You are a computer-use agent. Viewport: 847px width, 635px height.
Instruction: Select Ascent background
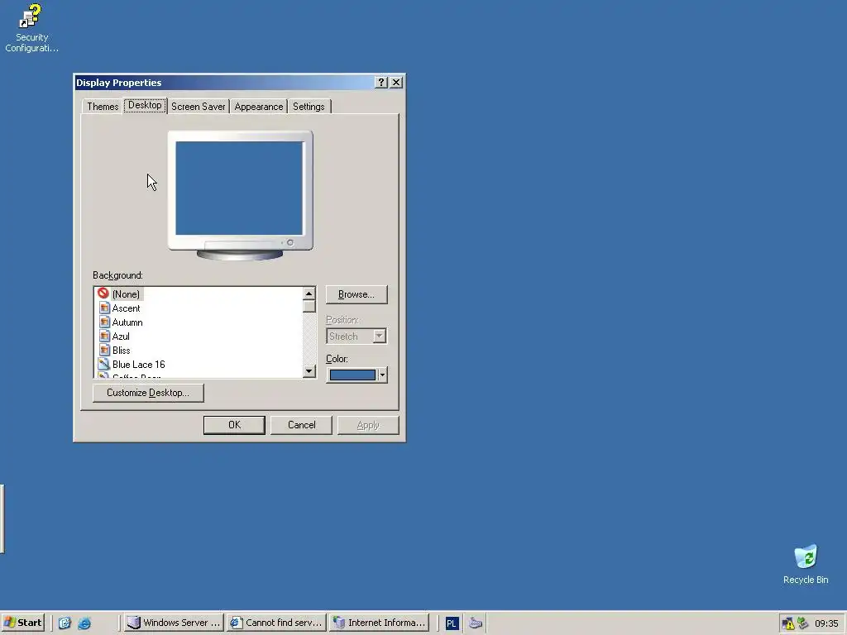tap(126, 308)
